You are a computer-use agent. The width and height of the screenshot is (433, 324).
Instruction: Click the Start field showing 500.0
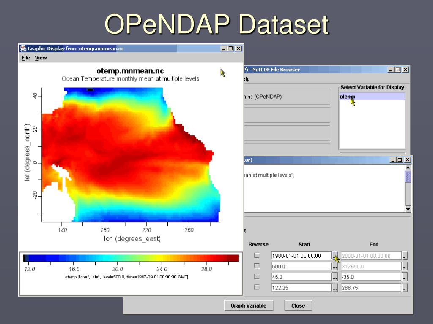[x=301, y=267]
